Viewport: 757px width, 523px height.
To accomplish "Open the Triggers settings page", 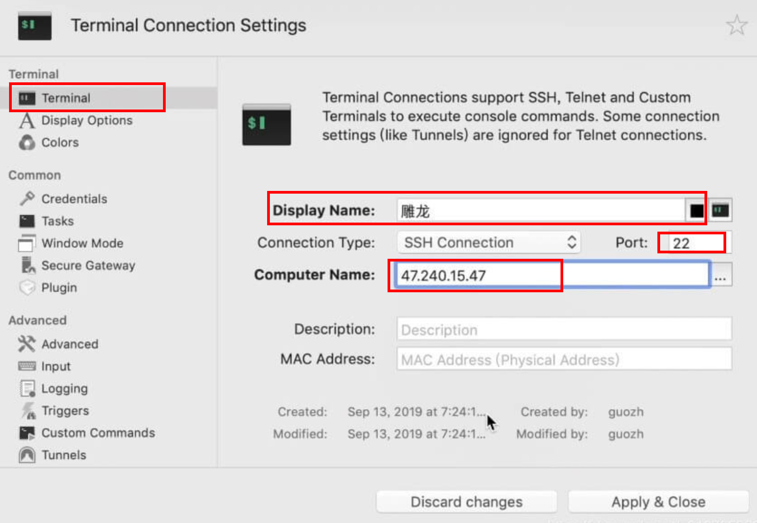I will [x=65, y=410].
